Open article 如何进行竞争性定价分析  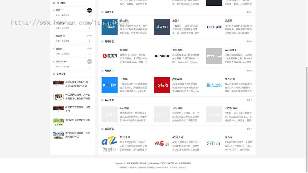(78, 120)
